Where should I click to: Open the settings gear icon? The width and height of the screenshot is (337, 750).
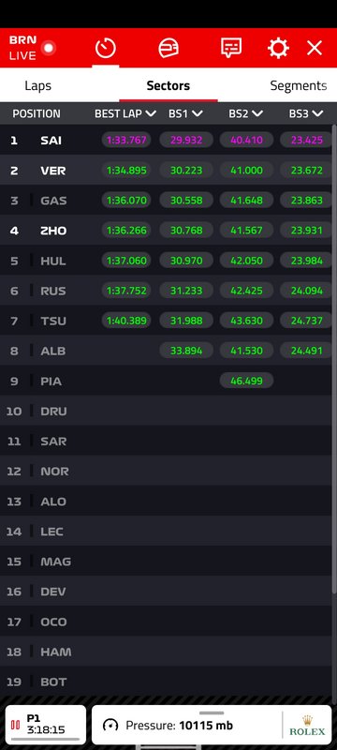click(278, 48)
